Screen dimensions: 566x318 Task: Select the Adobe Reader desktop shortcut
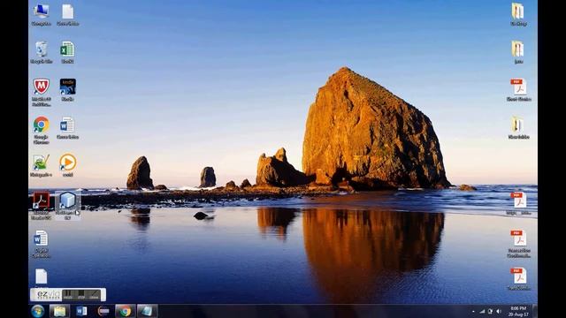(x=42, y=206)
